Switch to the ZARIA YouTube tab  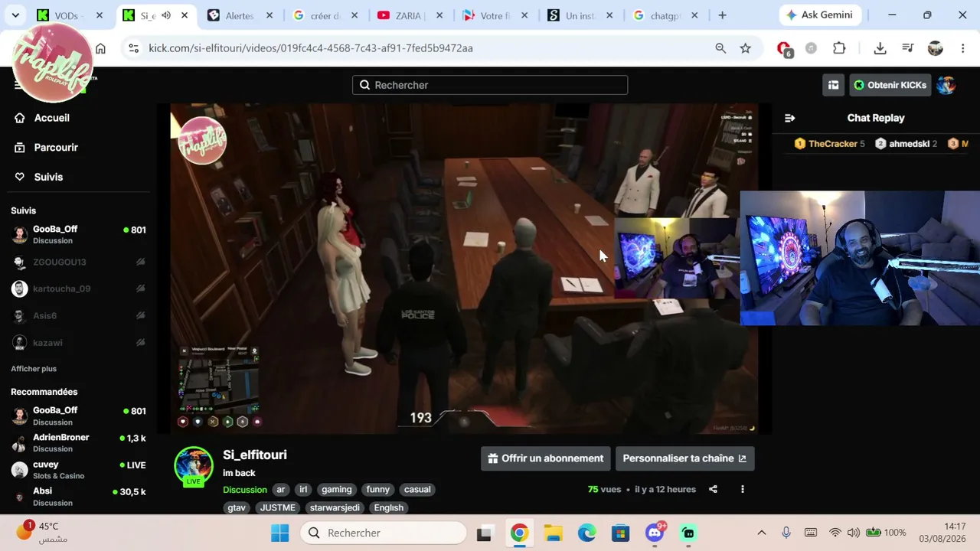click(410, 15)
